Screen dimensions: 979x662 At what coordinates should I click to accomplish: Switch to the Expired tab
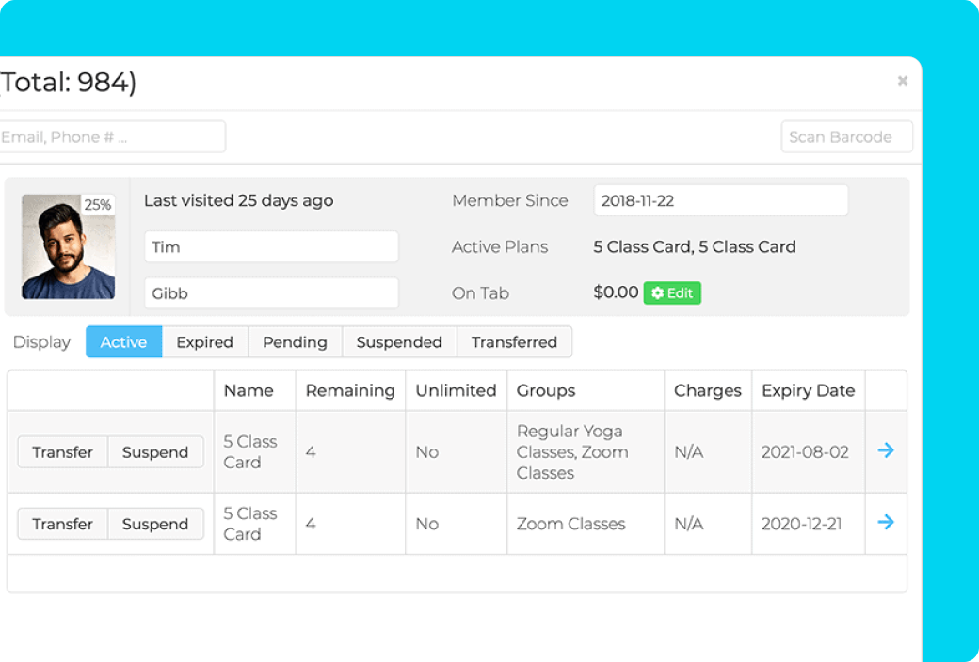205,342
